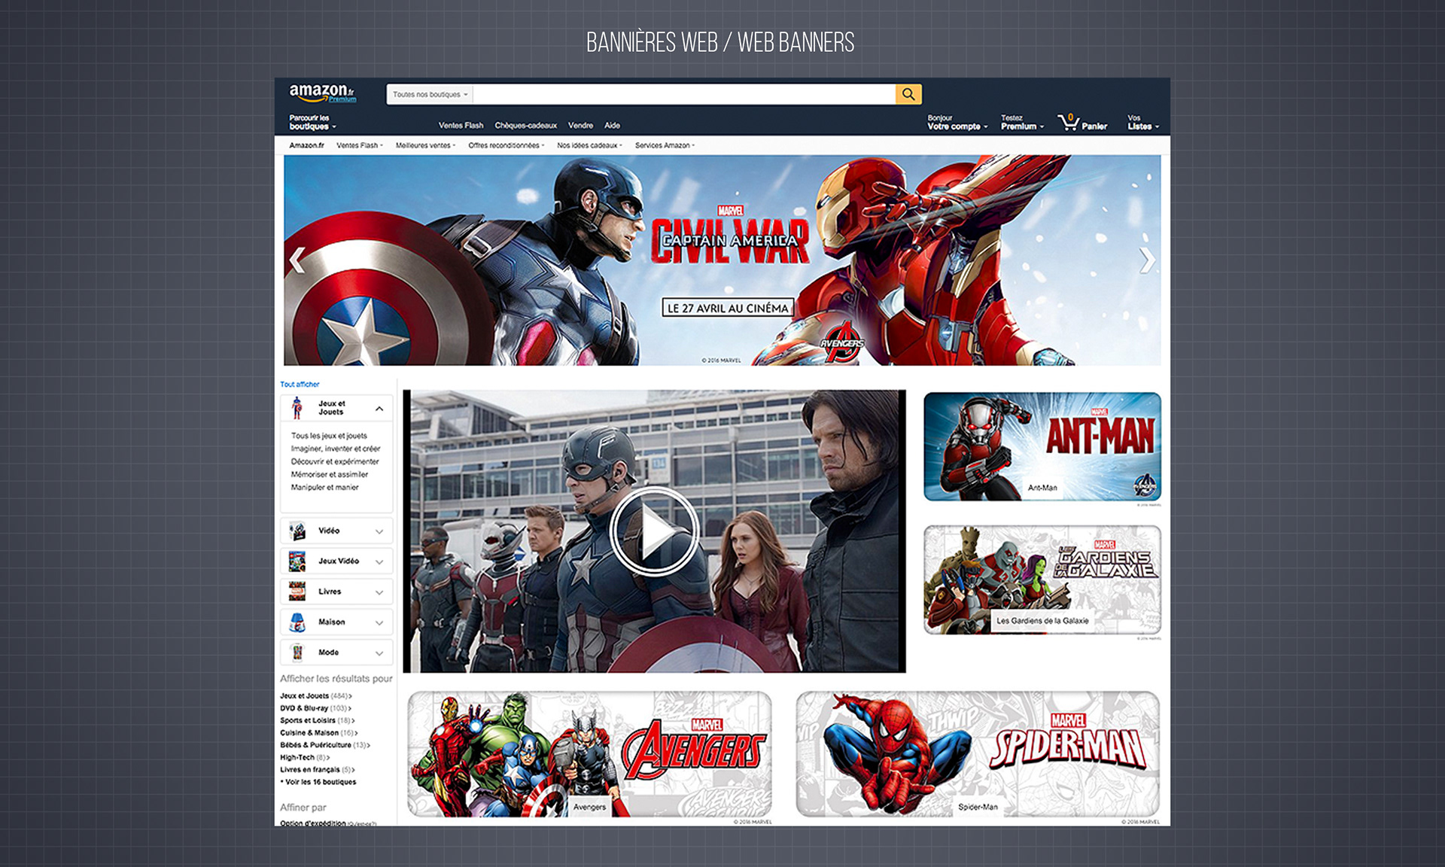Screen dimensions: 1445x867
Task: Collapse the Jeux et Jouets category
Action: (x=379, y=409)
